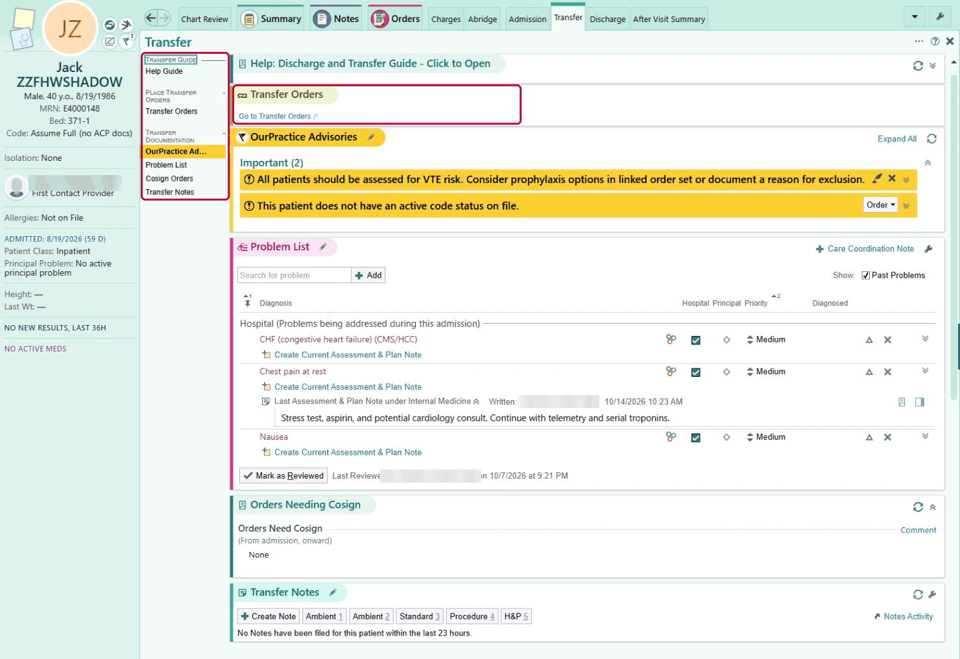Open the Order dropdown for code status advisory
Viewport: 960px width, 659px height.
(x=880, y=205)
